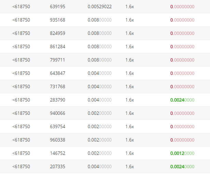The image size is (210, 175).
Task: Click green profit 0.00120000 in row 146752
Action: tap(182, 153)
